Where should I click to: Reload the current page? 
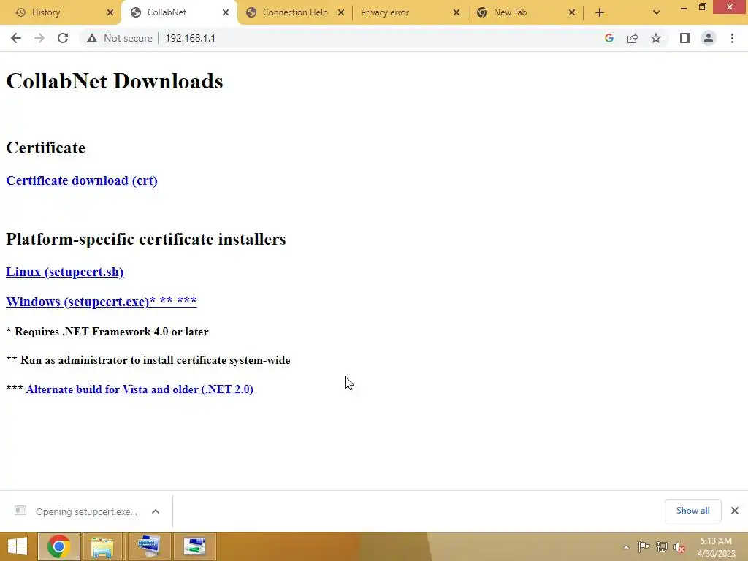tap(63, 38)
